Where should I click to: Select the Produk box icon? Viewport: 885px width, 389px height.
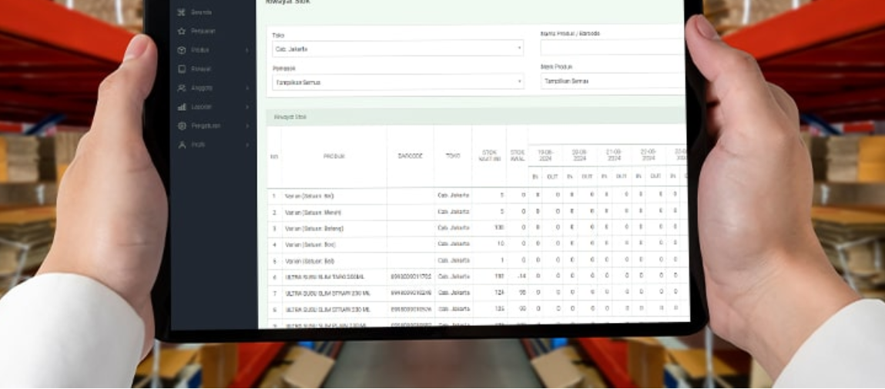click(181, 50)
